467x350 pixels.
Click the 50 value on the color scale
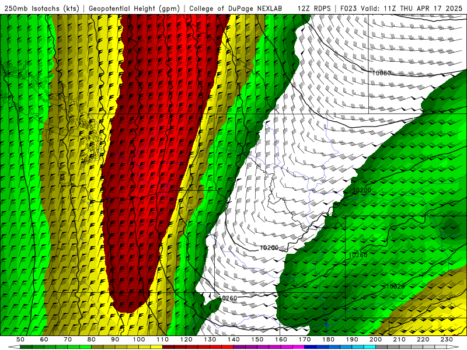(x=20, y=339)
